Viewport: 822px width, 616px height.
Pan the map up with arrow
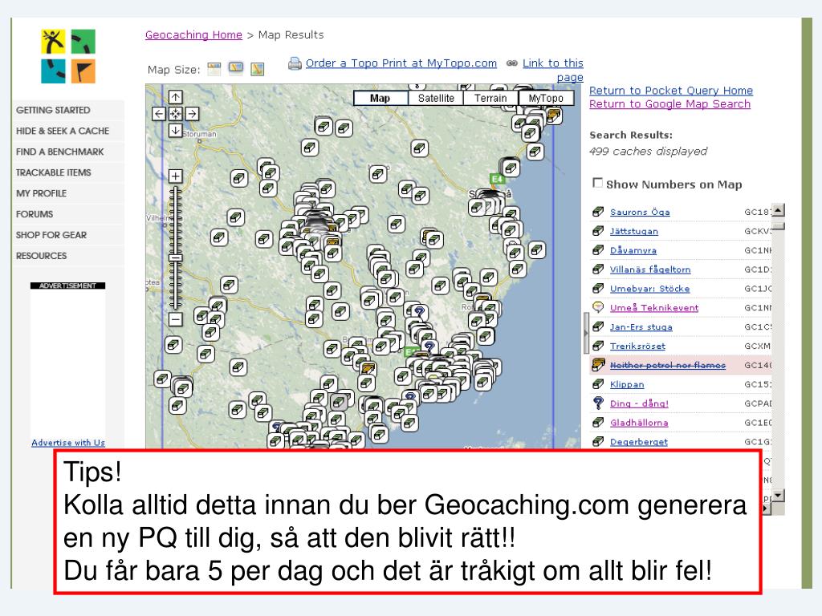click(176, 97)
